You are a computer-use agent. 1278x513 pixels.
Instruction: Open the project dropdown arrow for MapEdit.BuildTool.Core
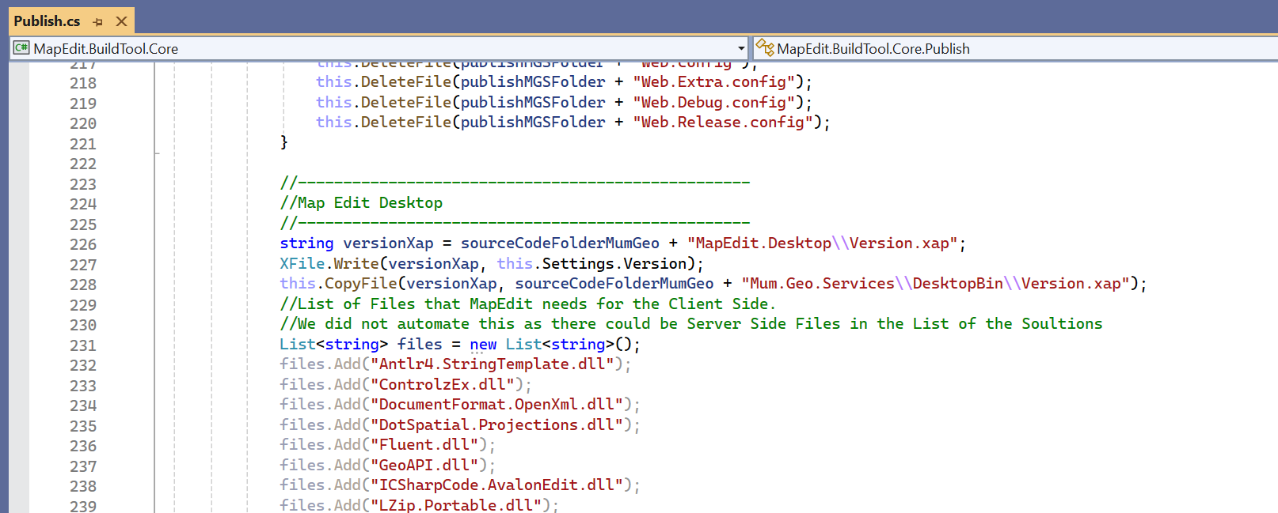pyautogui.click(x=741, y=48)
